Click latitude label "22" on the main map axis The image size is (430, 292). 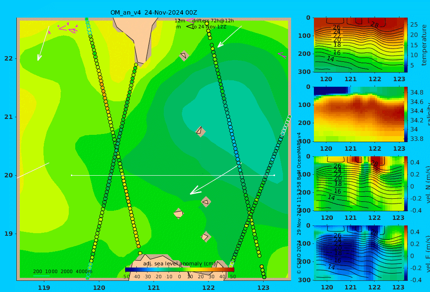9,58
